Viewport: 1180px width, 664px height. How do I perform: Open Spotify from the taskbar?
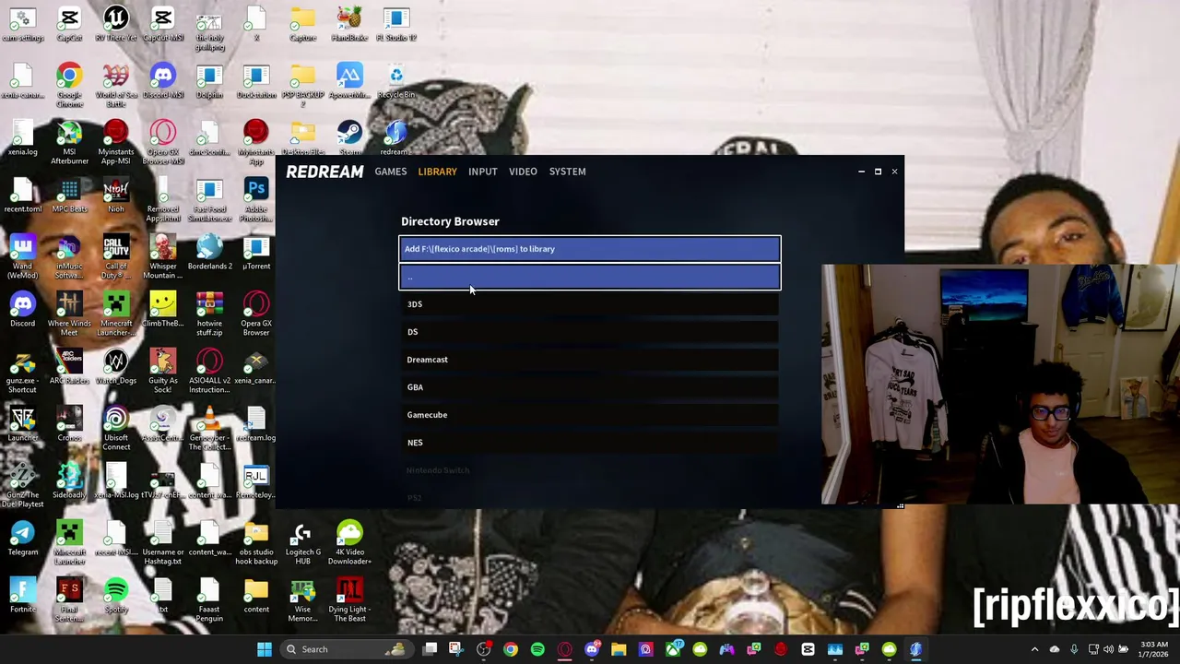(537, 649)
